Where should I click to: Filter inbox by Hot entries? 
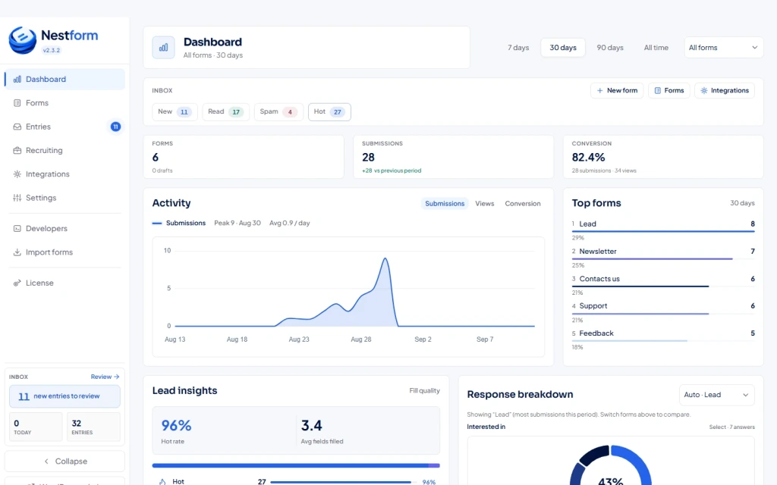[x=329, y=112]
